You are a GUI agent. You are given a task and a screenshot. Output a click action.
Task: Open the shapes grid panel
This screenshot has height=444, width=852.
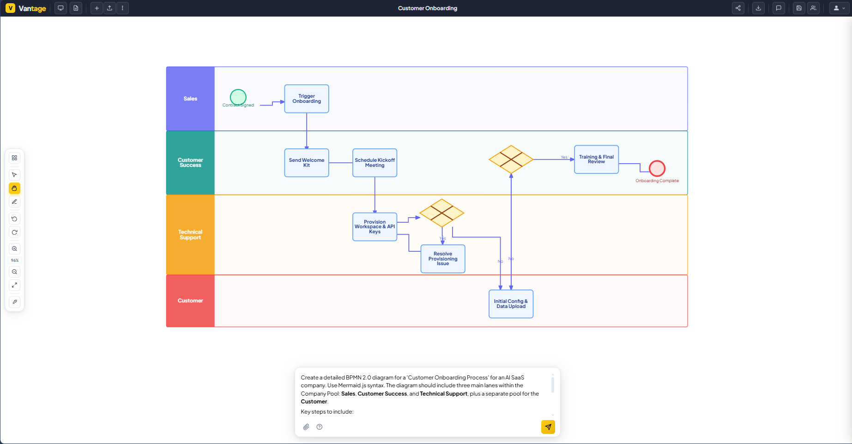pyautogui.click(x=14, y=158)
